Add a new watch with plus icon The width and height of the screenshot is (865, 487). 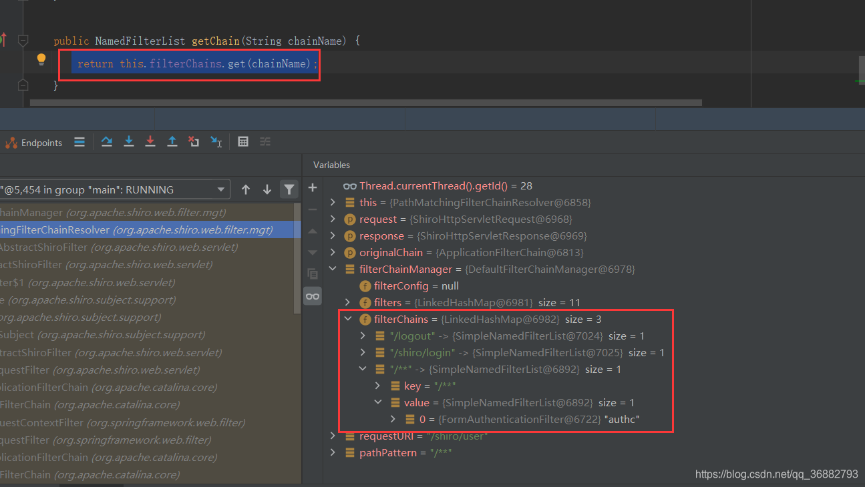312,187
